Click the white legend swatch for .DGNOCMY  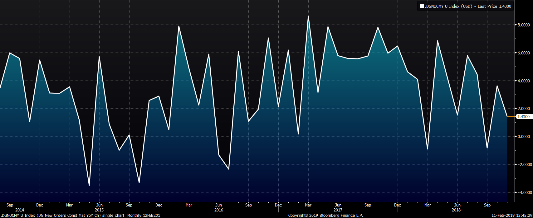pos(422,6)
